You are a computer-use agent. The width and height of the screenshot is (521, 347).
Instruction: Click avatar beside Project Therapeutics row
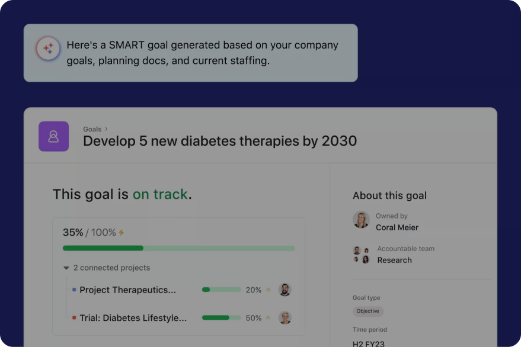click(x=285, y=290)
